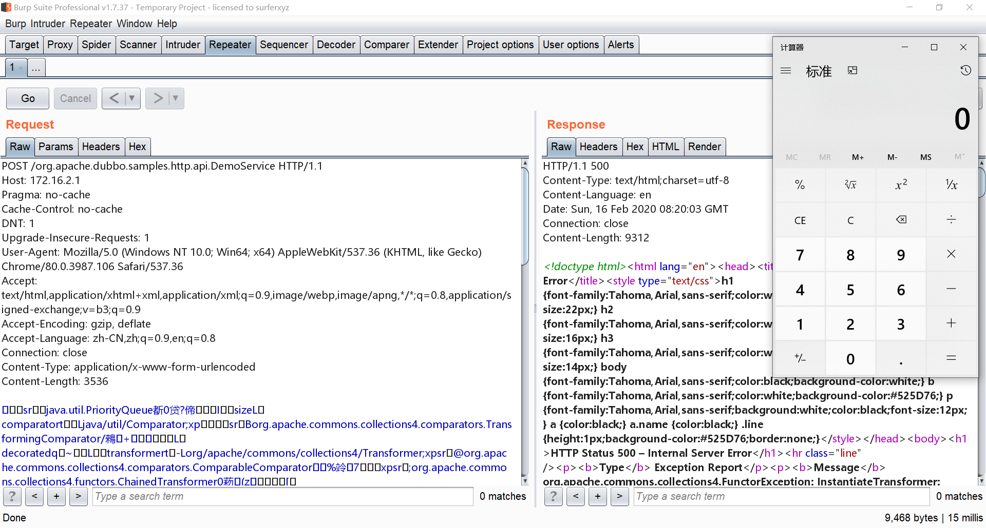
Task: Open the User options tab
Action: click(x=571, y=45)
